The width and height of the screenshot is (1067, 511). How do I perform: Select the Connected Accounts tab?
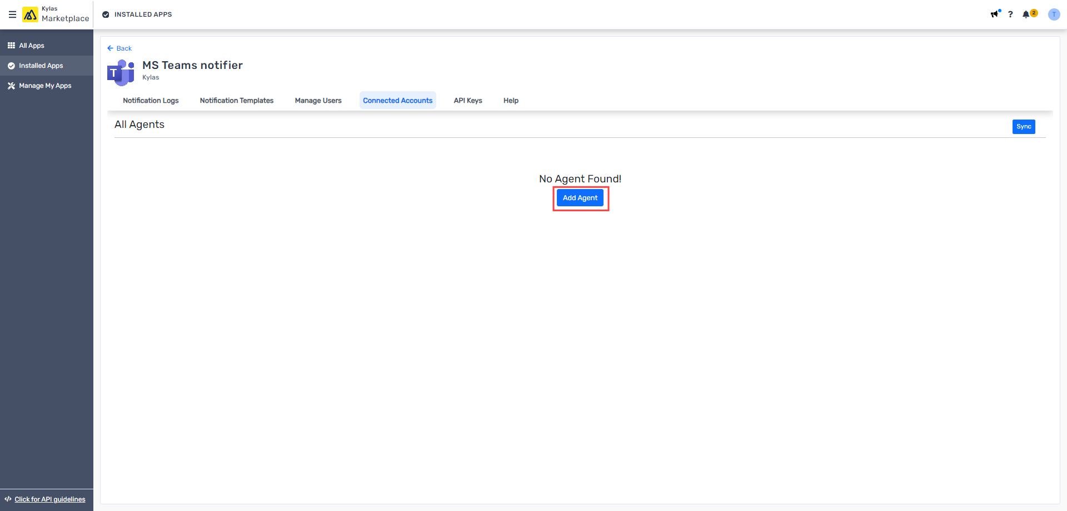[398, 101]
